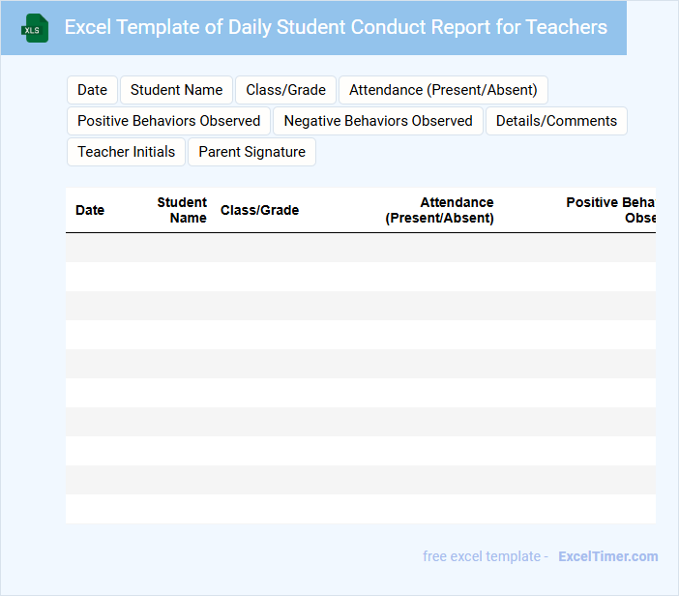Click the page title heading text
The width and height of the screenshot is (679, 596).
pos(336,27)
